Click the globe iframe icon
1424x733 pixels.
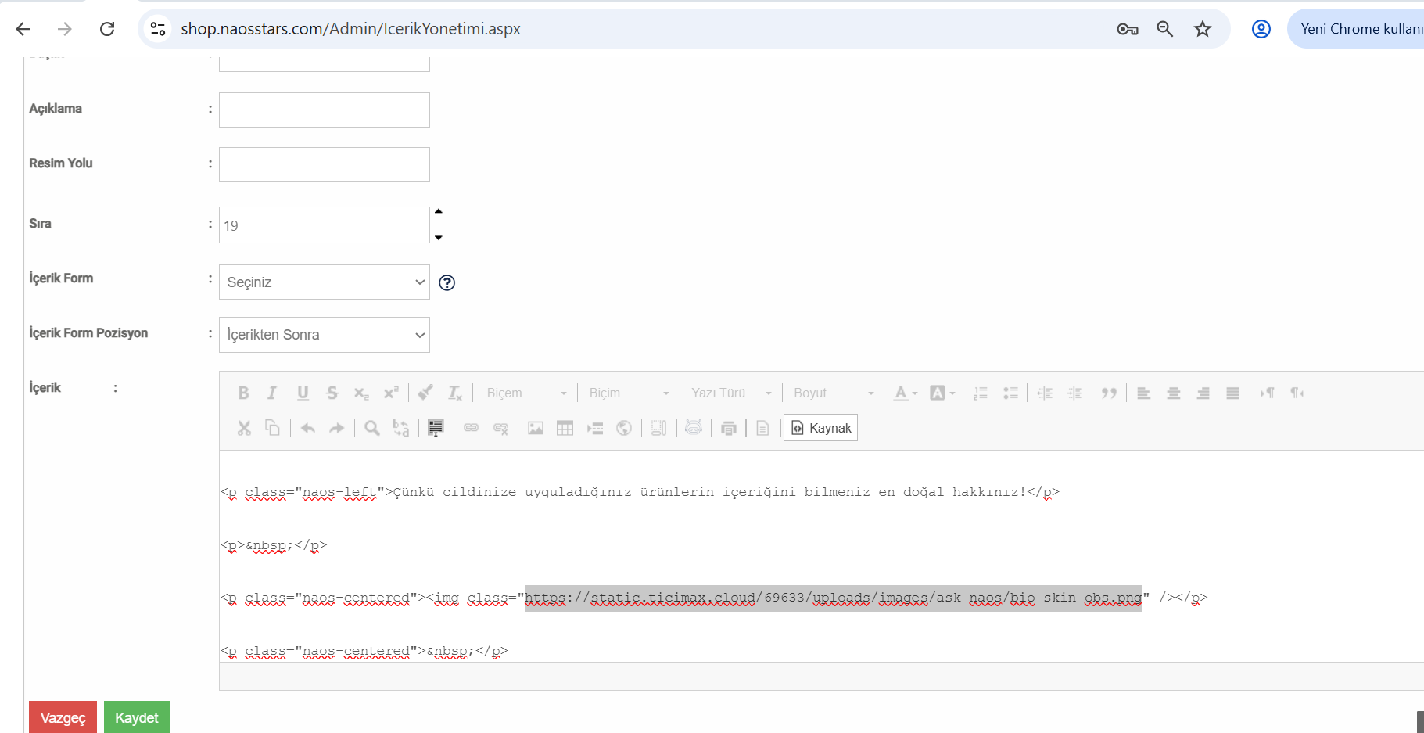pyautogui.click(x=624, y=428)
